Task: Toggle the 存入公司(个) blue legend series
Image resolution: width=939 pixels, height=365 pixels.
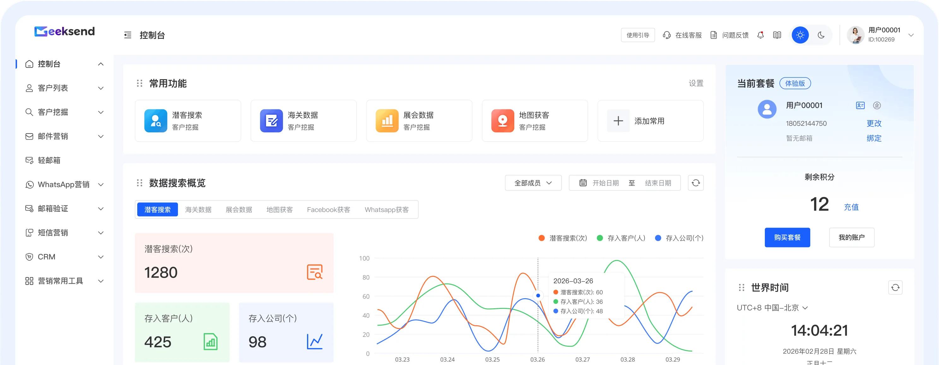Action: click(x=679, y=238)
